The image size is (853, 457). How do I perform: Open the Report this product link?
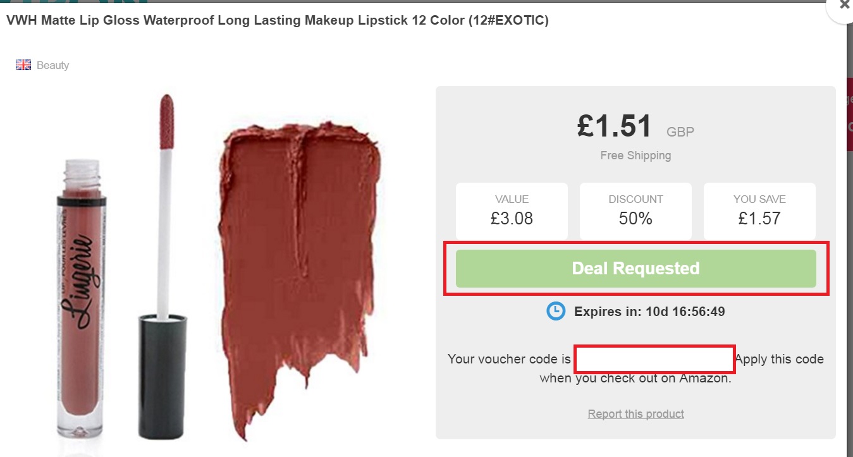click(x=635, y=414)
